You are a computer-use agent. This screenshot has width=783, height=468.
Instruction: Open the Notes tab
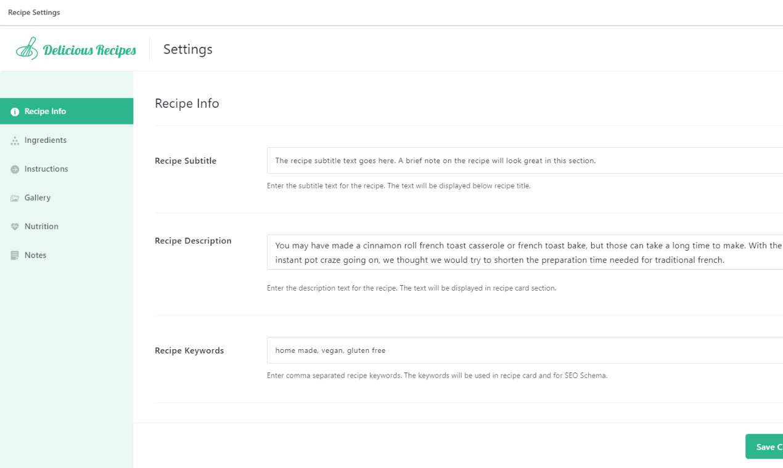click(x=67, y=255)
